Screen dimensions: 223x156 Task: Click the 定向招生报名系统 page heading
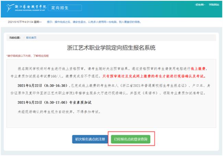pyautogui.click(x=111, y=47)
